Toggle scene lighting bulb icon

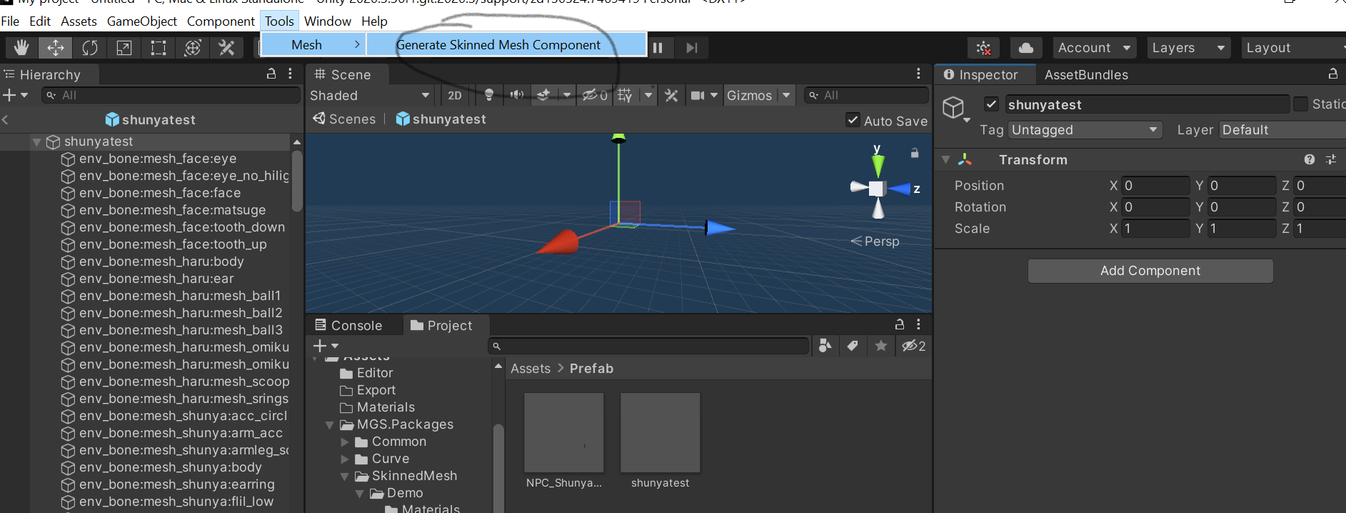pyautogui.click(x=489, y=95)
